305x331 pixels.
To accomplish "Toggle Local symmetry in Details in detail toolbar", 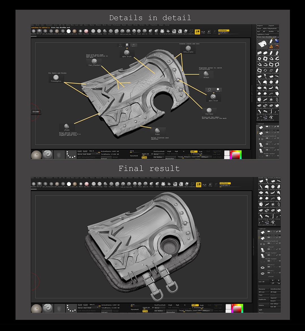I will coord(197,32).
